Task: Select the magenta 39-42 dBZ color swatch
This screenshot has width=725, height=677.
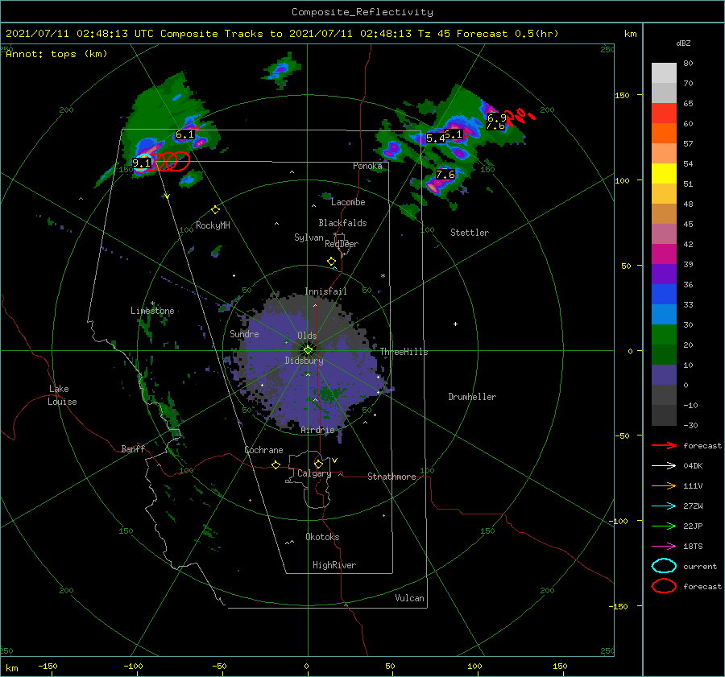Action: (x=664, y=254)
